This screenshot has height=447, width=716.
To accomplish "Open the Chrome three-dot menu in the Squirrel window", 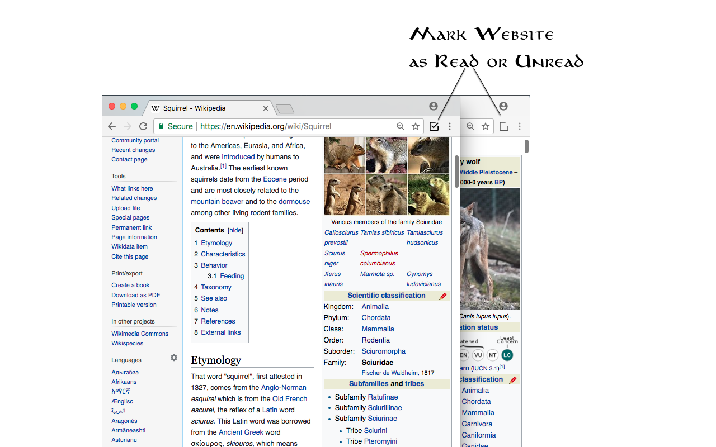I will (450, 126).
